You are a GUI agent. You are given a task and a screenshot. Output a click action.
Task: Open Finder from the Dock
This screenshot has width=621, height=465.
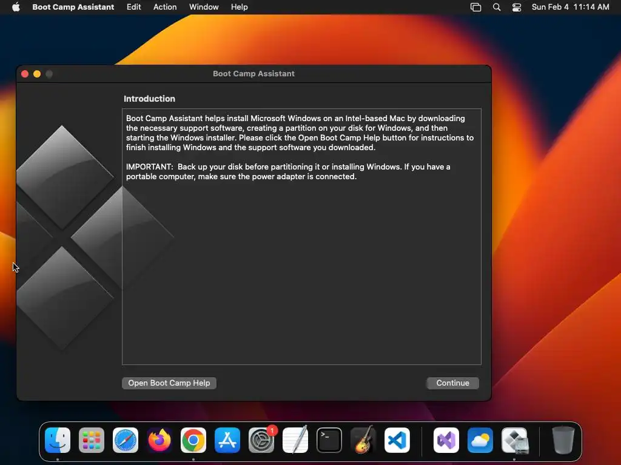click(x=58, y=440)
